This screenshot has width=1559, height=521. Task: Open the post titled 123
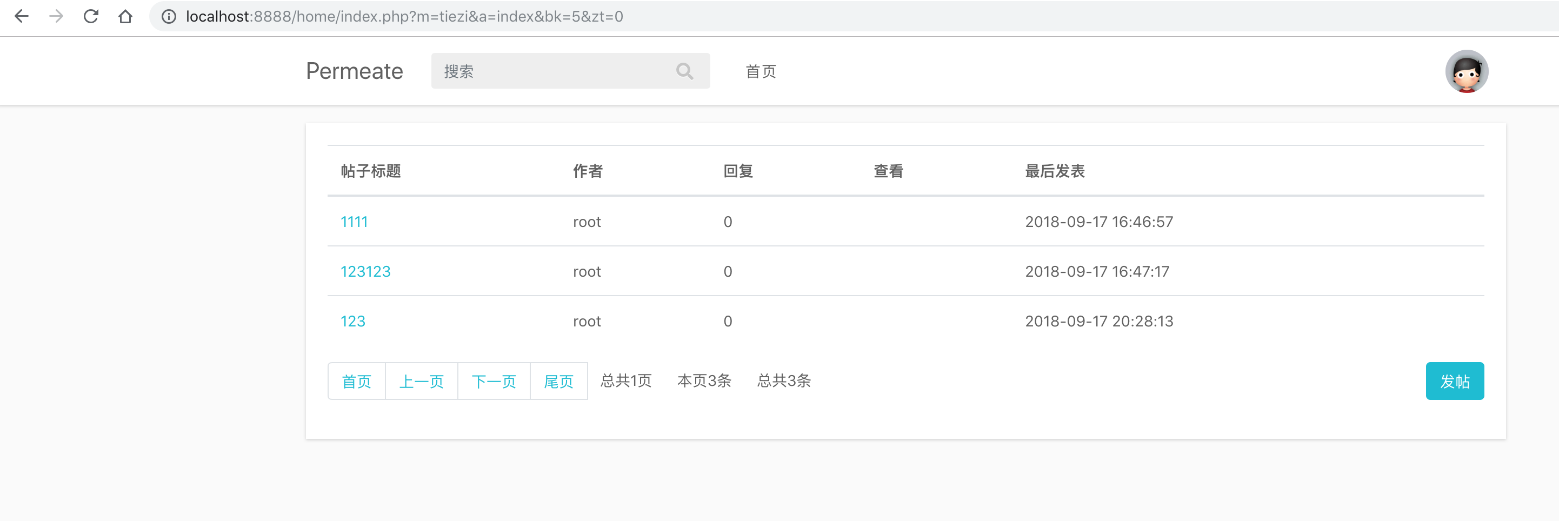[353, 322]
